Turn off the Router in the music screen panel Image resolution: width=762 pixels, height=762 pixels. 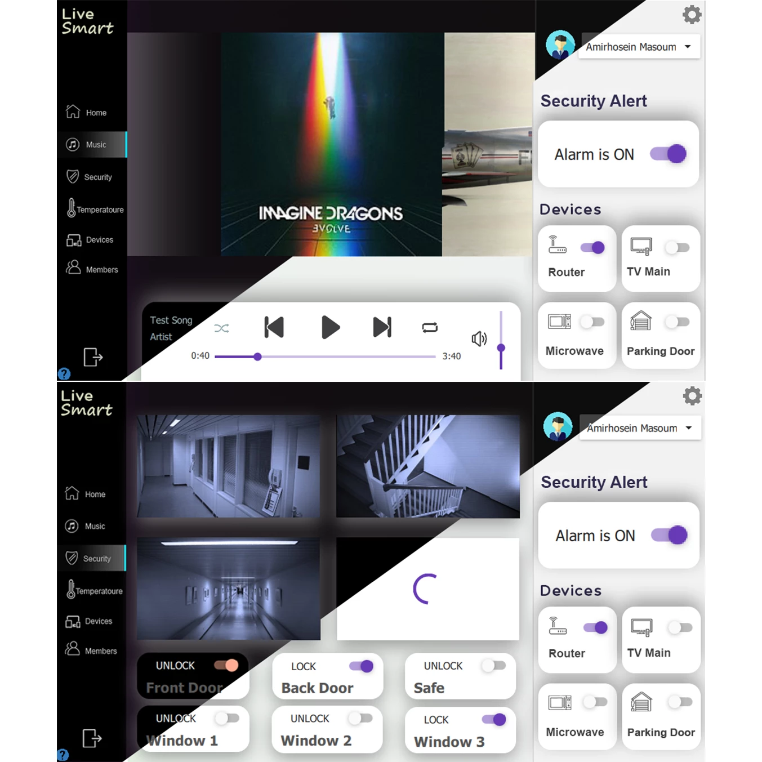(x=592, y=247)
